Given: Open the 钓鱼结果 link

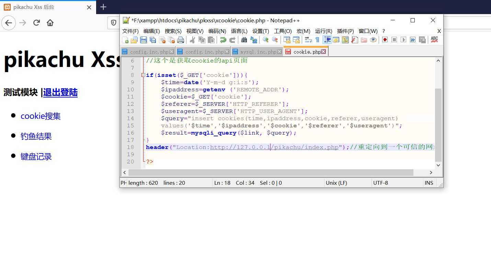Looking at the screenshot, I should [x=36, y=136].
